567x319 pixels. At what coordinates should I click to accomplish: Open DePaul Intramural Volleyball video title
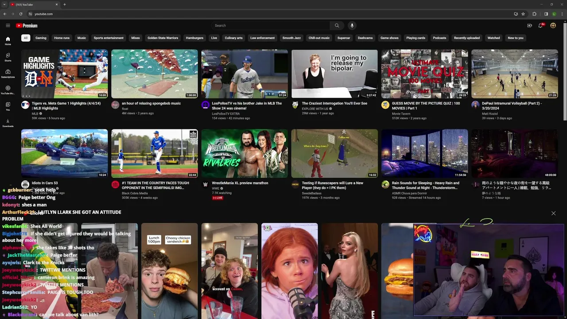512,106
